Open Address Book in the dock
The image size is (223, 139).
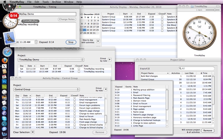coord(4,71)
